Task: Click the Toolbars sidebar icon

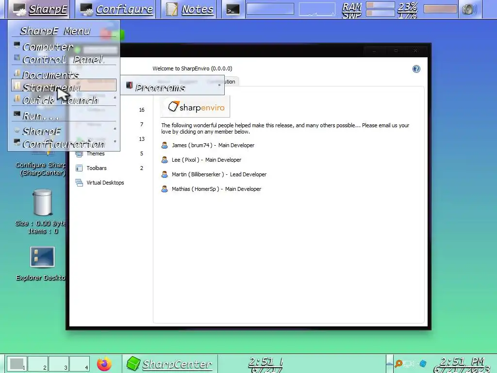Action: pos(79,168)
